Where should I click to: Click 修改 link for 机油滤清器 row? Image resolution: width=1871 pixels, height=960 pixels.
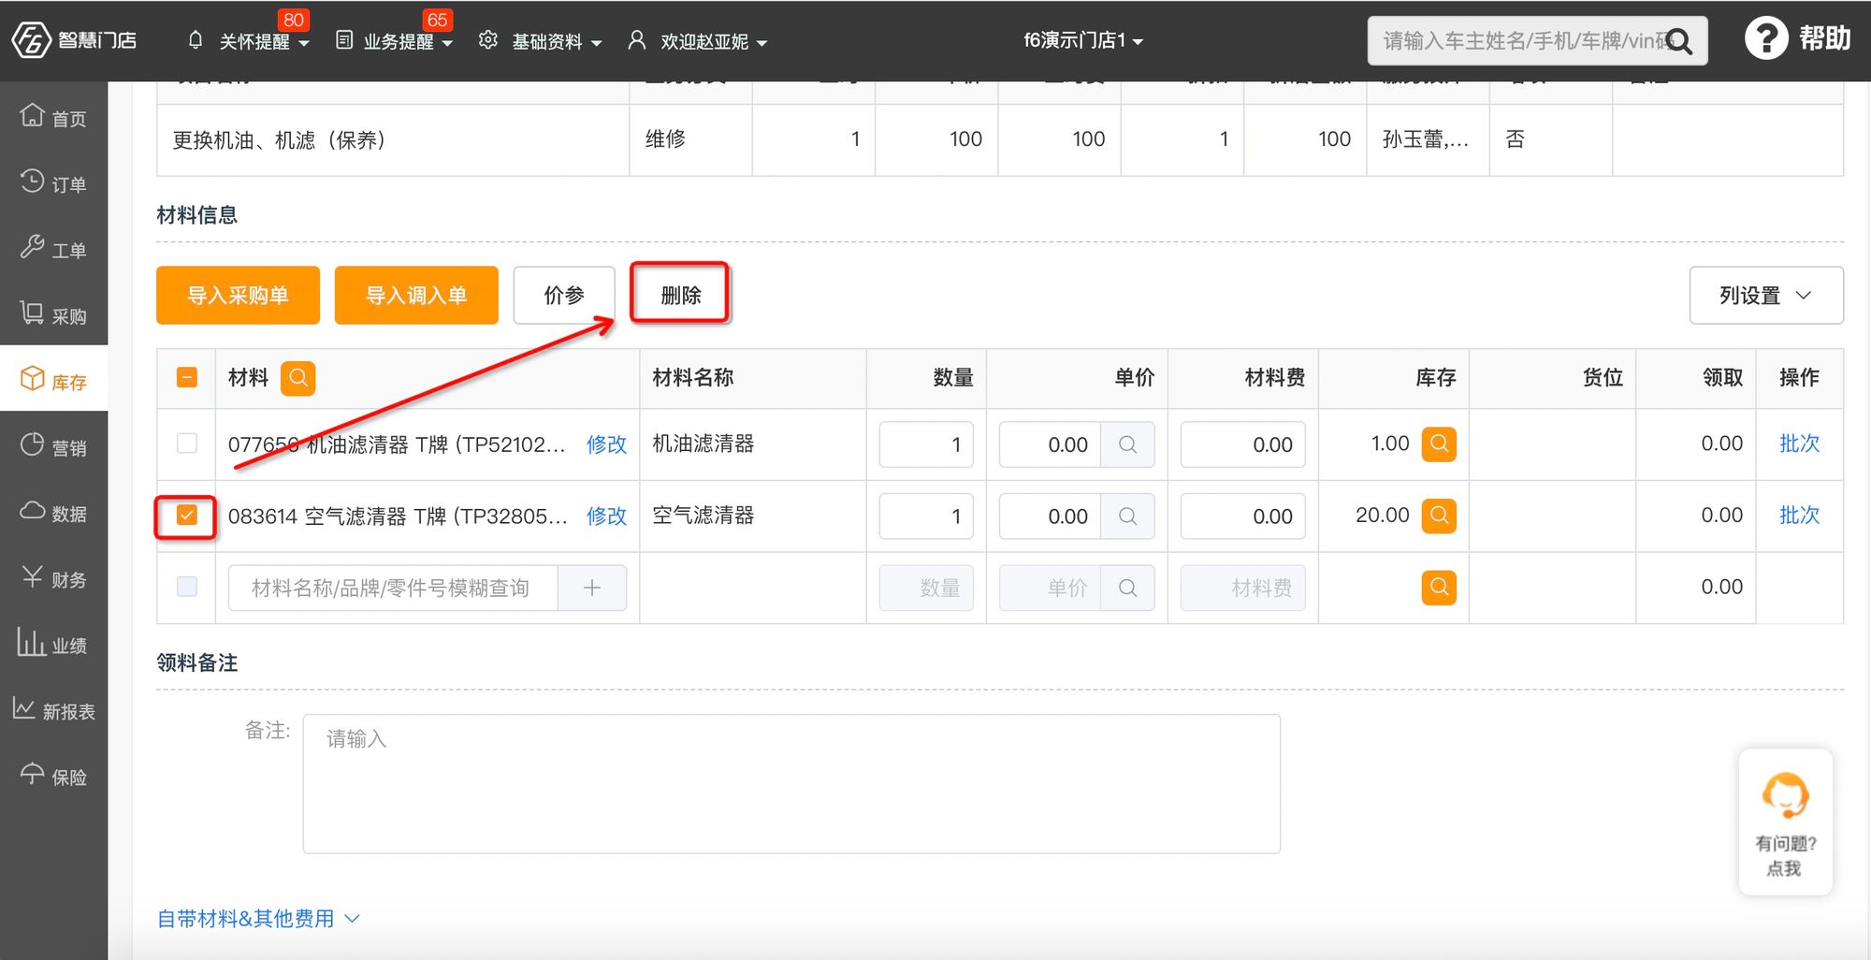pyautogui.click(x=606, y=444)
